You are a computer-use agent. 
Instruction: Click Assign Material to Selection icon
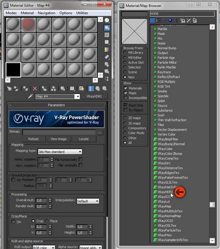[25, 88]
